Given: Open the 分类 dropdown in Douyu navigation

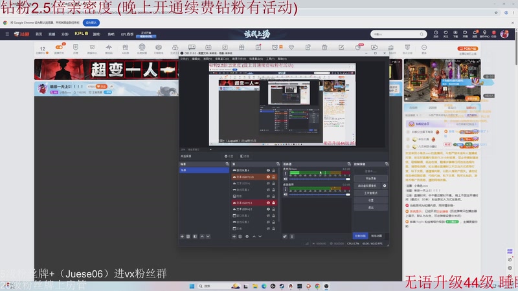Looking at the screenshot, I should [65, 34].
